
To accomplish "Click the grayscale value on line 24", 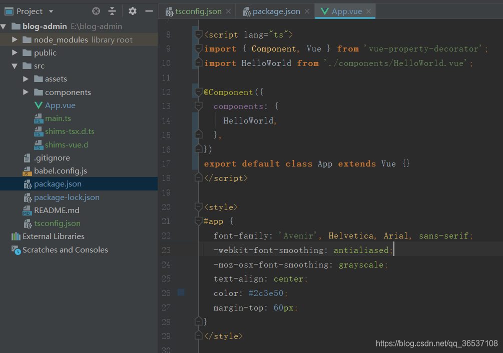I will pyautogui.click(x=361, y=265).
